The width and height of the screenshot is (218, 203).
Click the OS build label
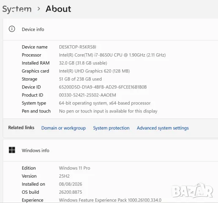click(x=30, y=192)
